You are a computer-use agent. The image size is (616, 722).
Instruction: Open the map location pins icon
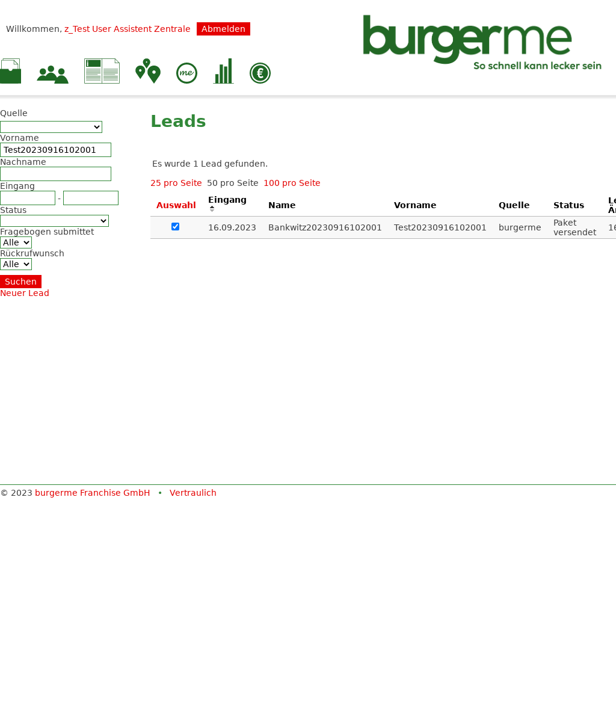(147, 72)
